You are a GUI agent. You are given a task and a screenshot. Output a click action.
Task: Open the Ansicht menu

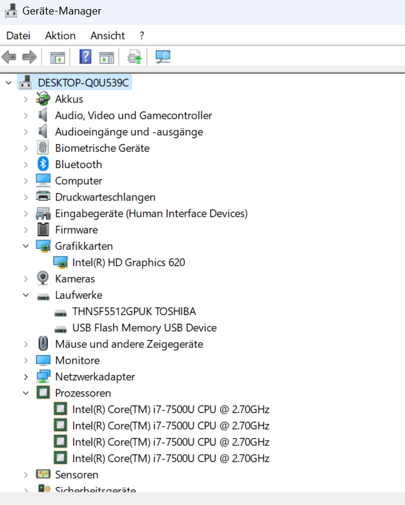click(108, 36)
